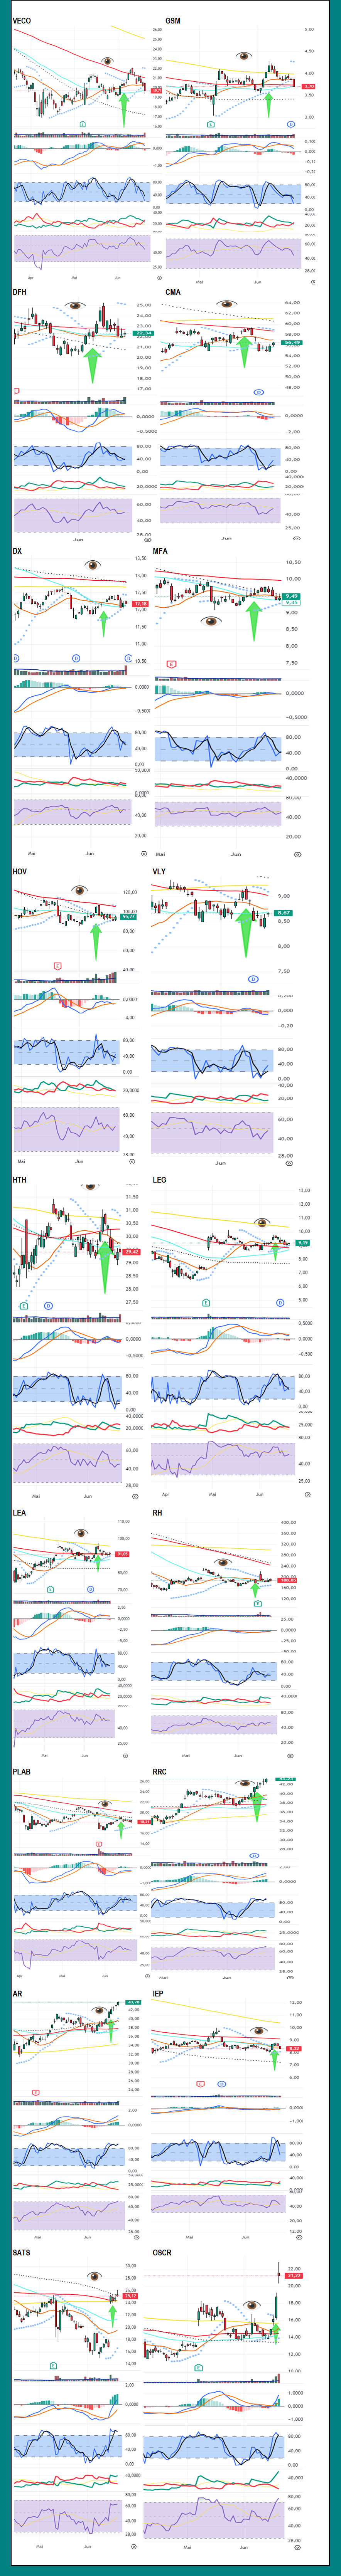Open the red earnings E marker on MFA chart

(x=172, y=664)
